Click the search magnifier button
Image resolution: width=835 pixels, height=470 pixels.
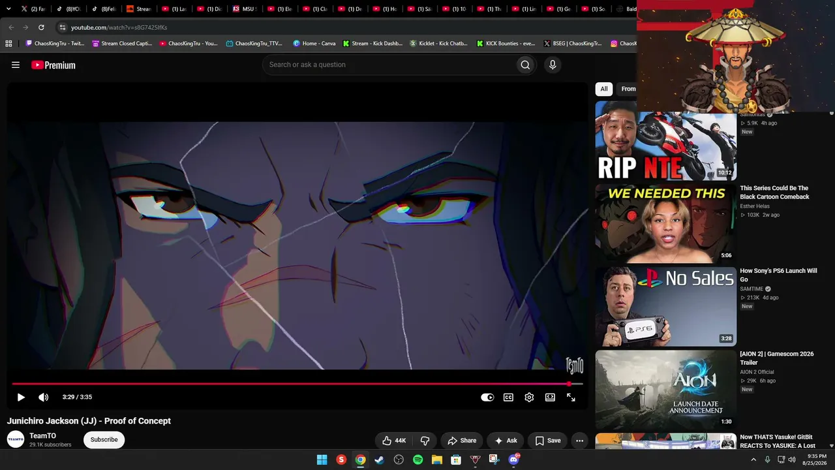pos(525,65)
